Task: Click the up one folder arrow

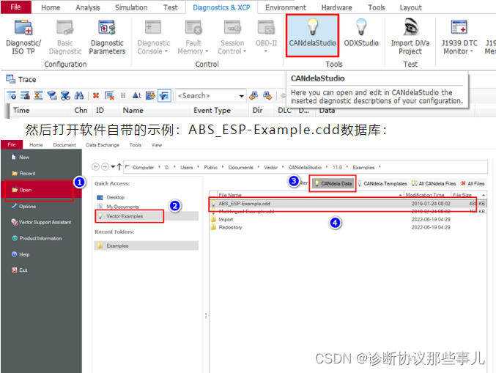Action: (119, 167)
